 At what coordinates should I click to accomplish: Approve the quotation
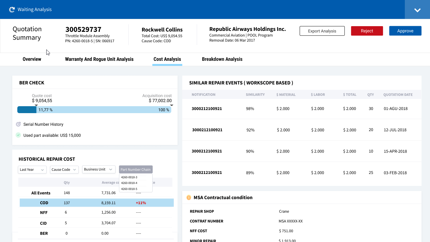[x=405, y=31]
